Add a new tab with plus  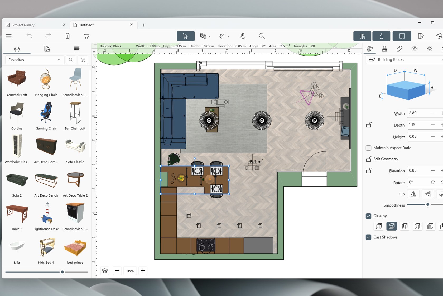[144, 25]
